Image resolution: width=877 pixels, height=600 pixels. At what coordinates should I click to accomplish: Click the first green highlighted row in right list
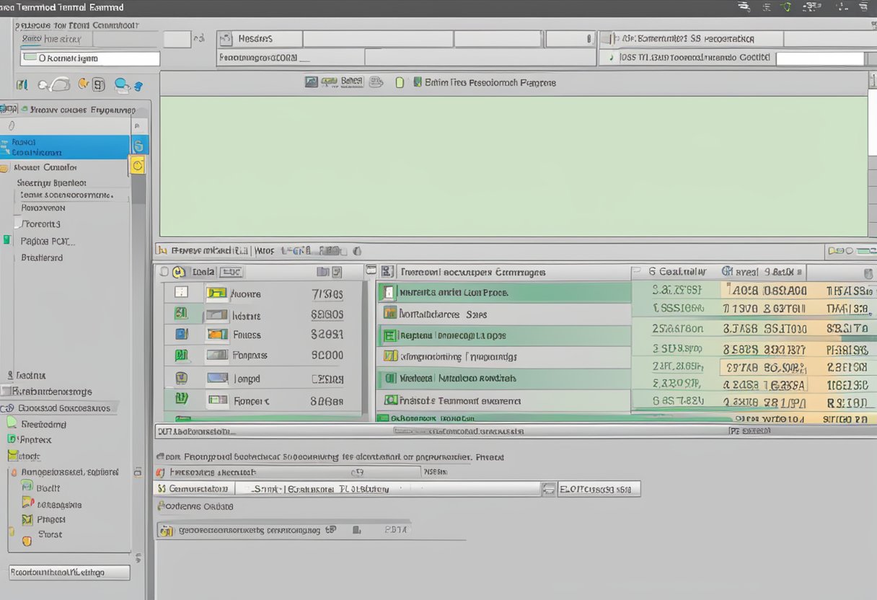coord(503,293)
